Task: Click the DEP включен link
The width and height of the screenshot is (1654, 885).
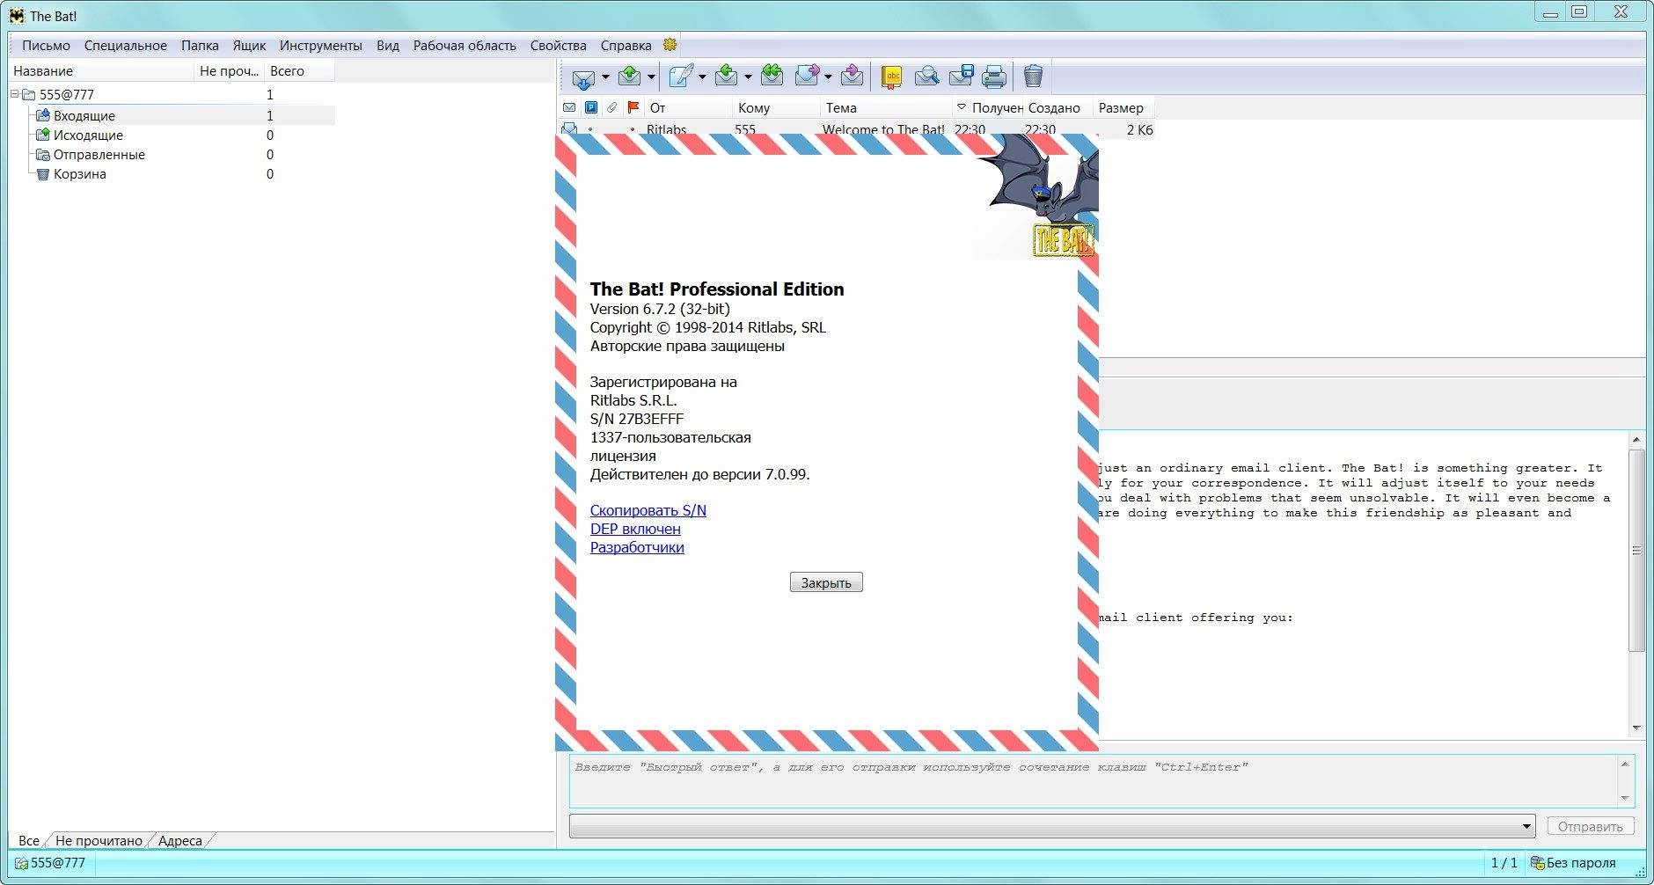Action: tap(635, 529)
